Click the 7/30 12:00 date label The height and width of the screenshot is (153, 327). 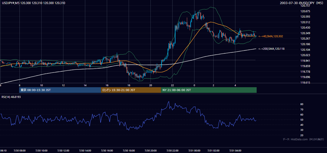click(63, 151)
